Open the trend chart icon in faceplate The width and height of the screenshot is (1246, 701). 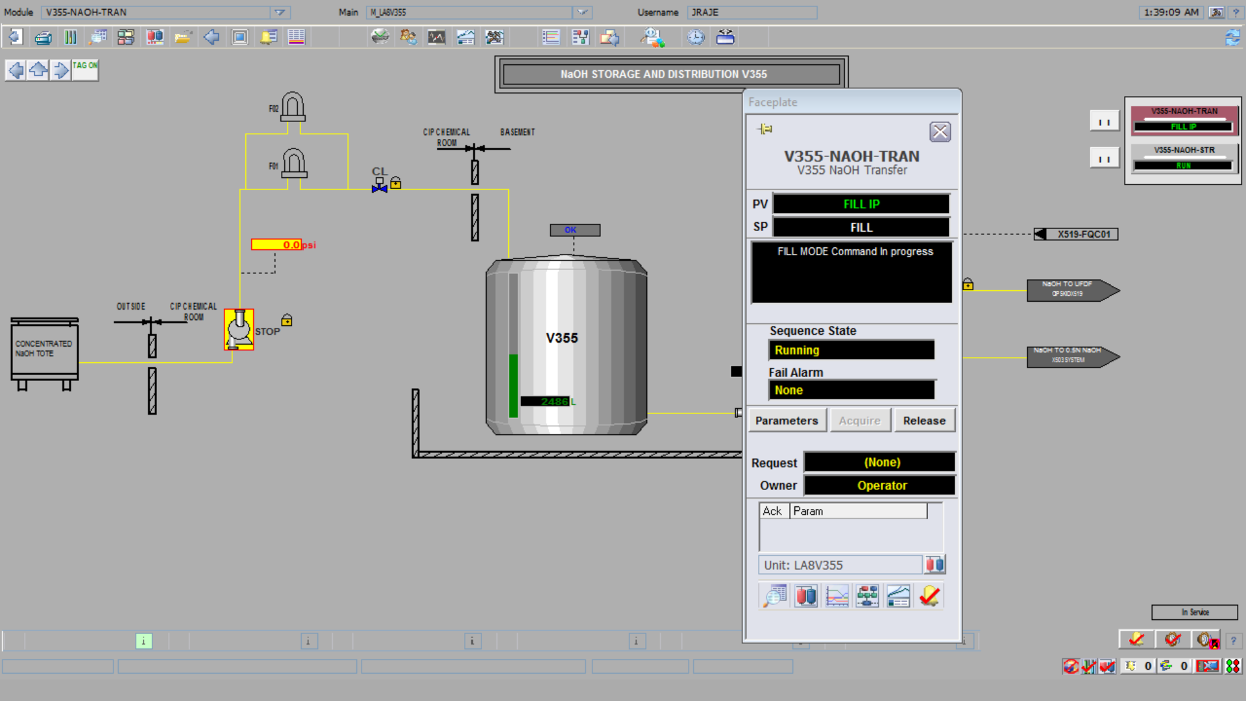(837, 596)
